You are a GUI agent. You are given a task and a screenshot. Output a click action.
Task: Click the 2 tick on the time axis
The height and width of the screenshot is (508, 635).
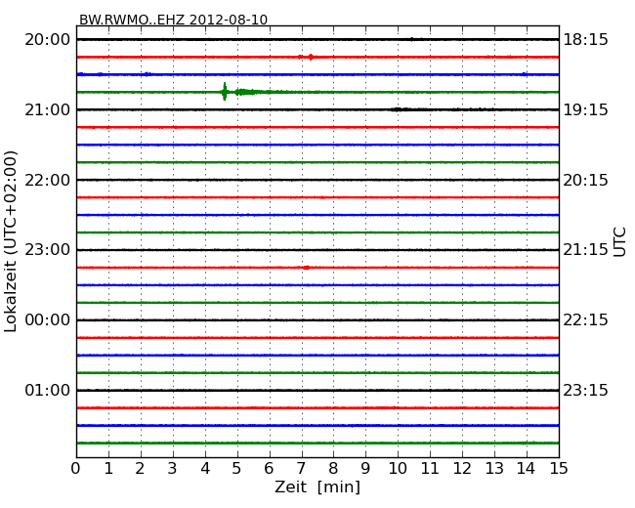[x=140, y=468]
